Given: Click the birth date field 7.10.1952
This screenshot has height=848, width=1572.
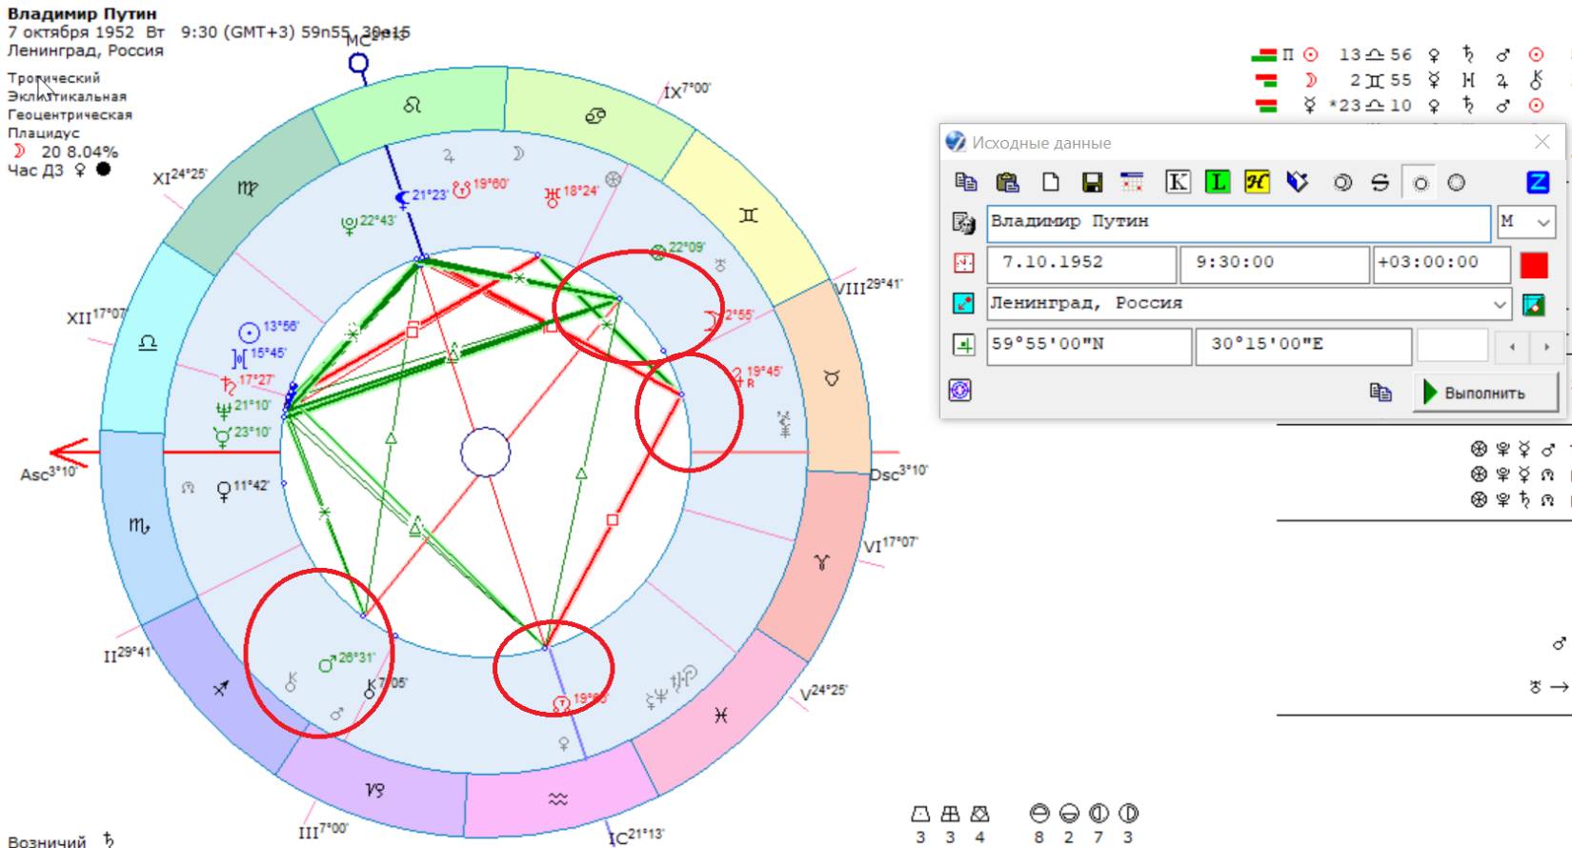Looking at the screenshot, I should [x=1080, y=263].
